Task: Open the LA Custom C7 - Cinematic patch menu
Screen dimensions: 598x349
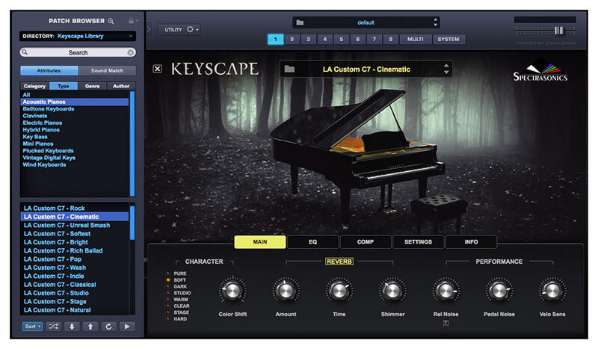Action: coord(366,70)
